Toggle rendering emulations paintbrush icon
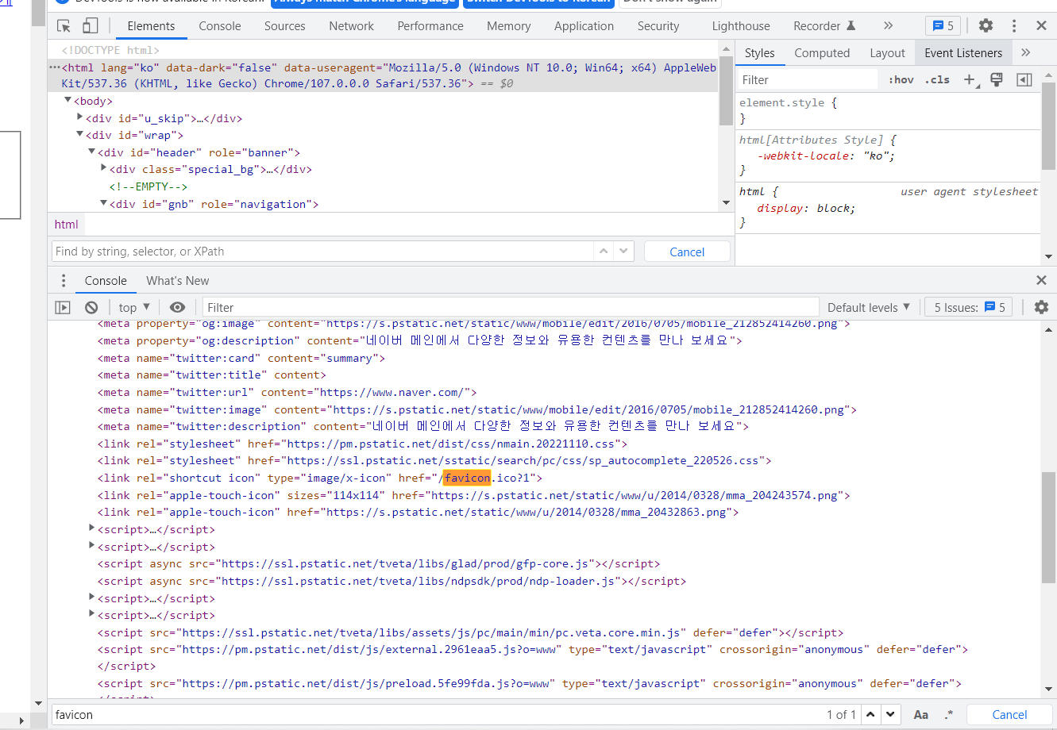 coord(997,79)
